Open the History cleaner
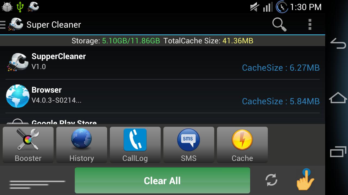The height and width of the screenshot is (195, 348). point(82,145)
